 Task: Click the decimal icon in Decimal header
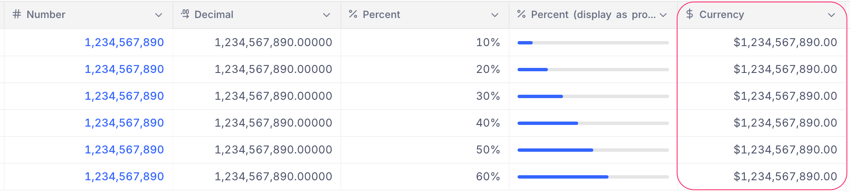tap(185, 15)
